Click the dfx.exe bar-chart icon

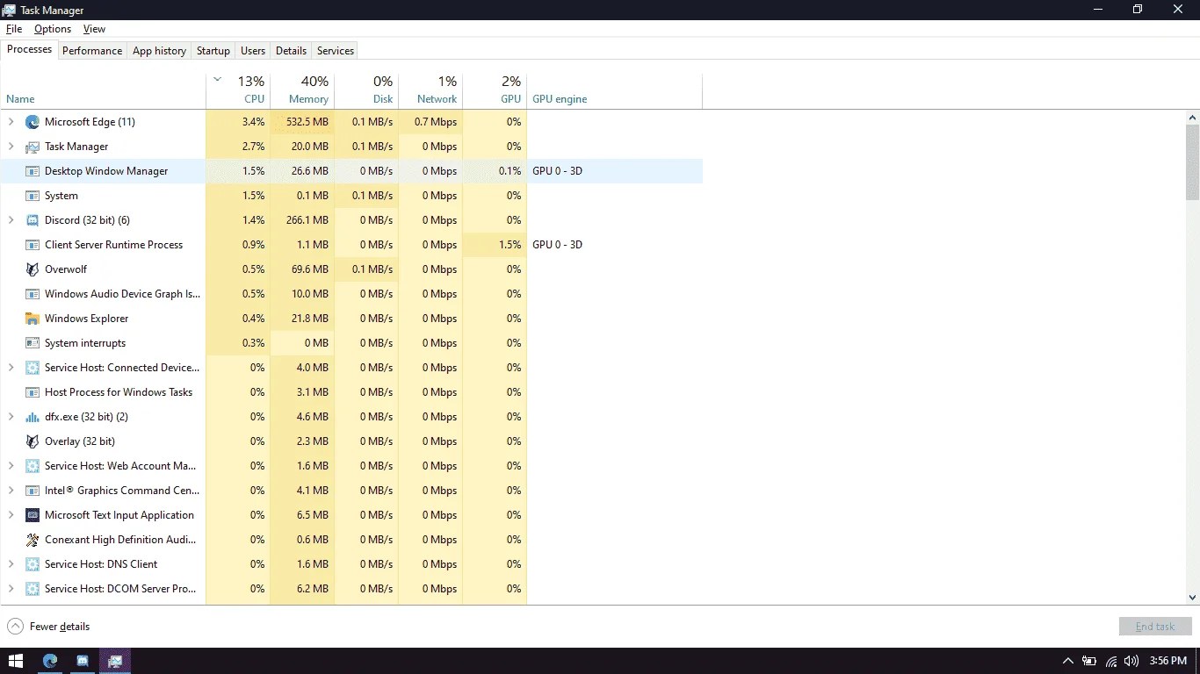(x=33, y=417)
